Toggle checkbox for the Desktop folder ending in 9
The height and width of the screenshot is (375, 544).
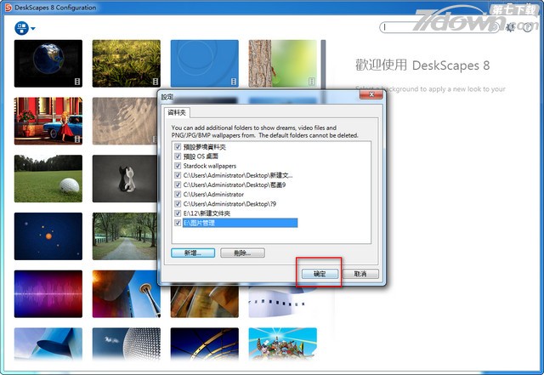point(178,185)
